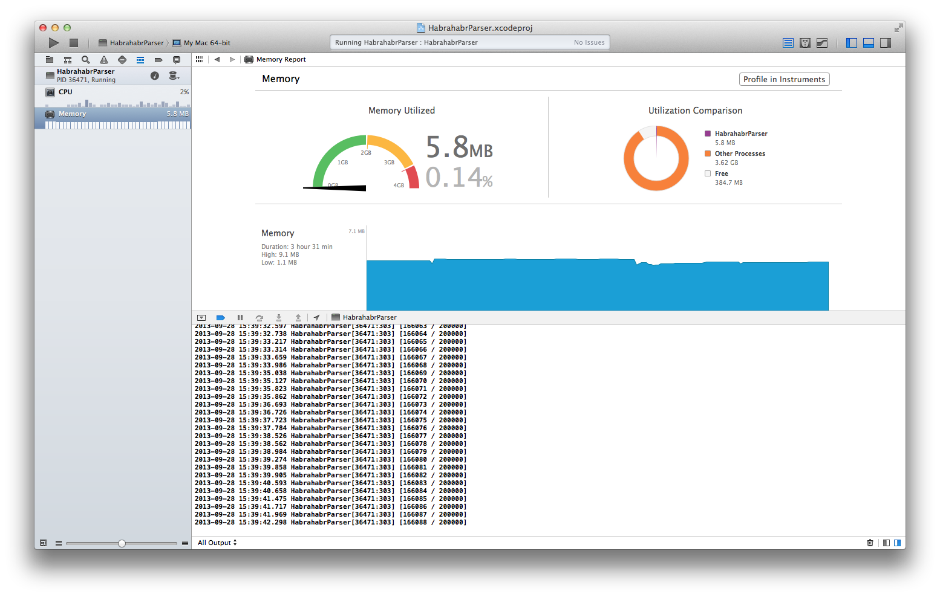This screenshot has width=940, height=597.
Task: Open the thread view options spool dropdown
Action: coord(174,76)
